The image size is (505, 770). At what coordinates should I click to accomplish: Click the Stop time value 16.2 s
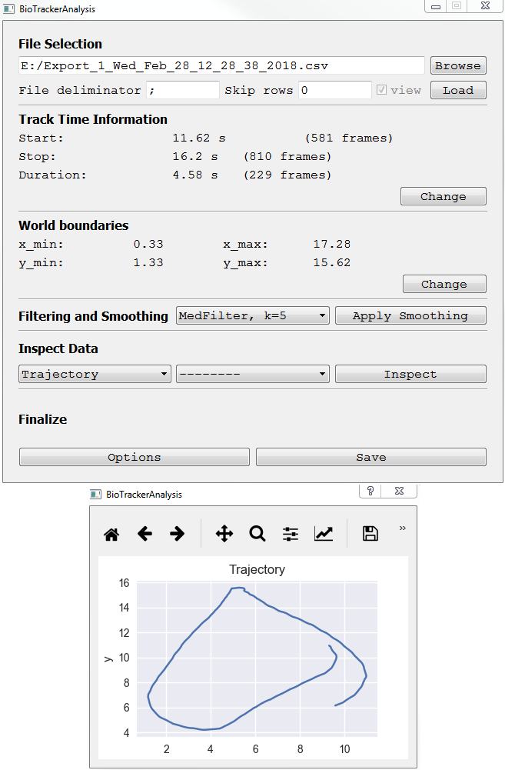tap(194, 157)
